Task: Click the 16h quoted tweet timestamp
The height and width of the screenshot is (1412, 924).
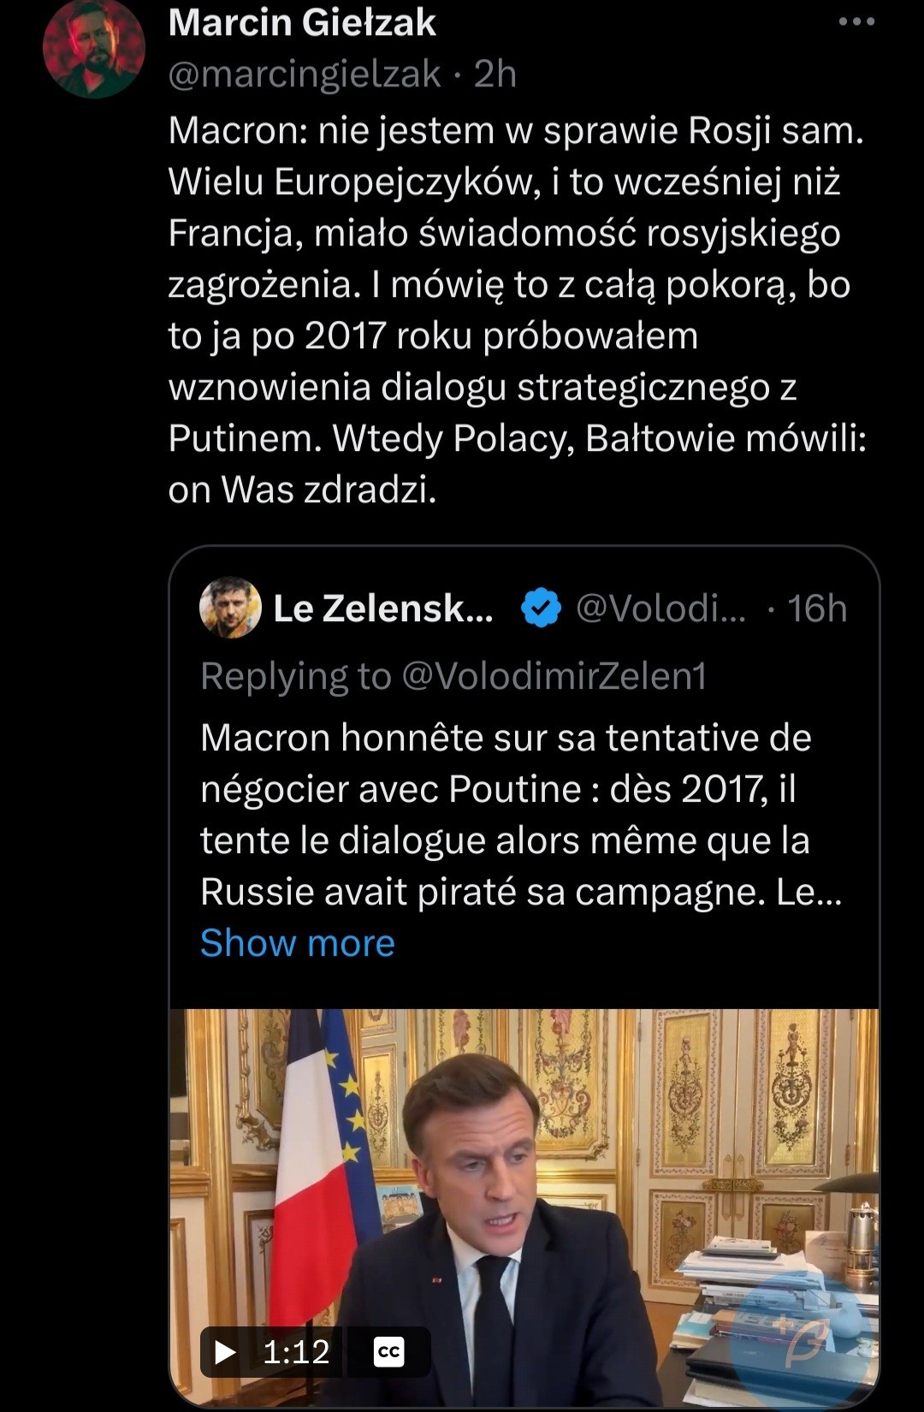Action: pyautogui.click(x=817, y=608)
